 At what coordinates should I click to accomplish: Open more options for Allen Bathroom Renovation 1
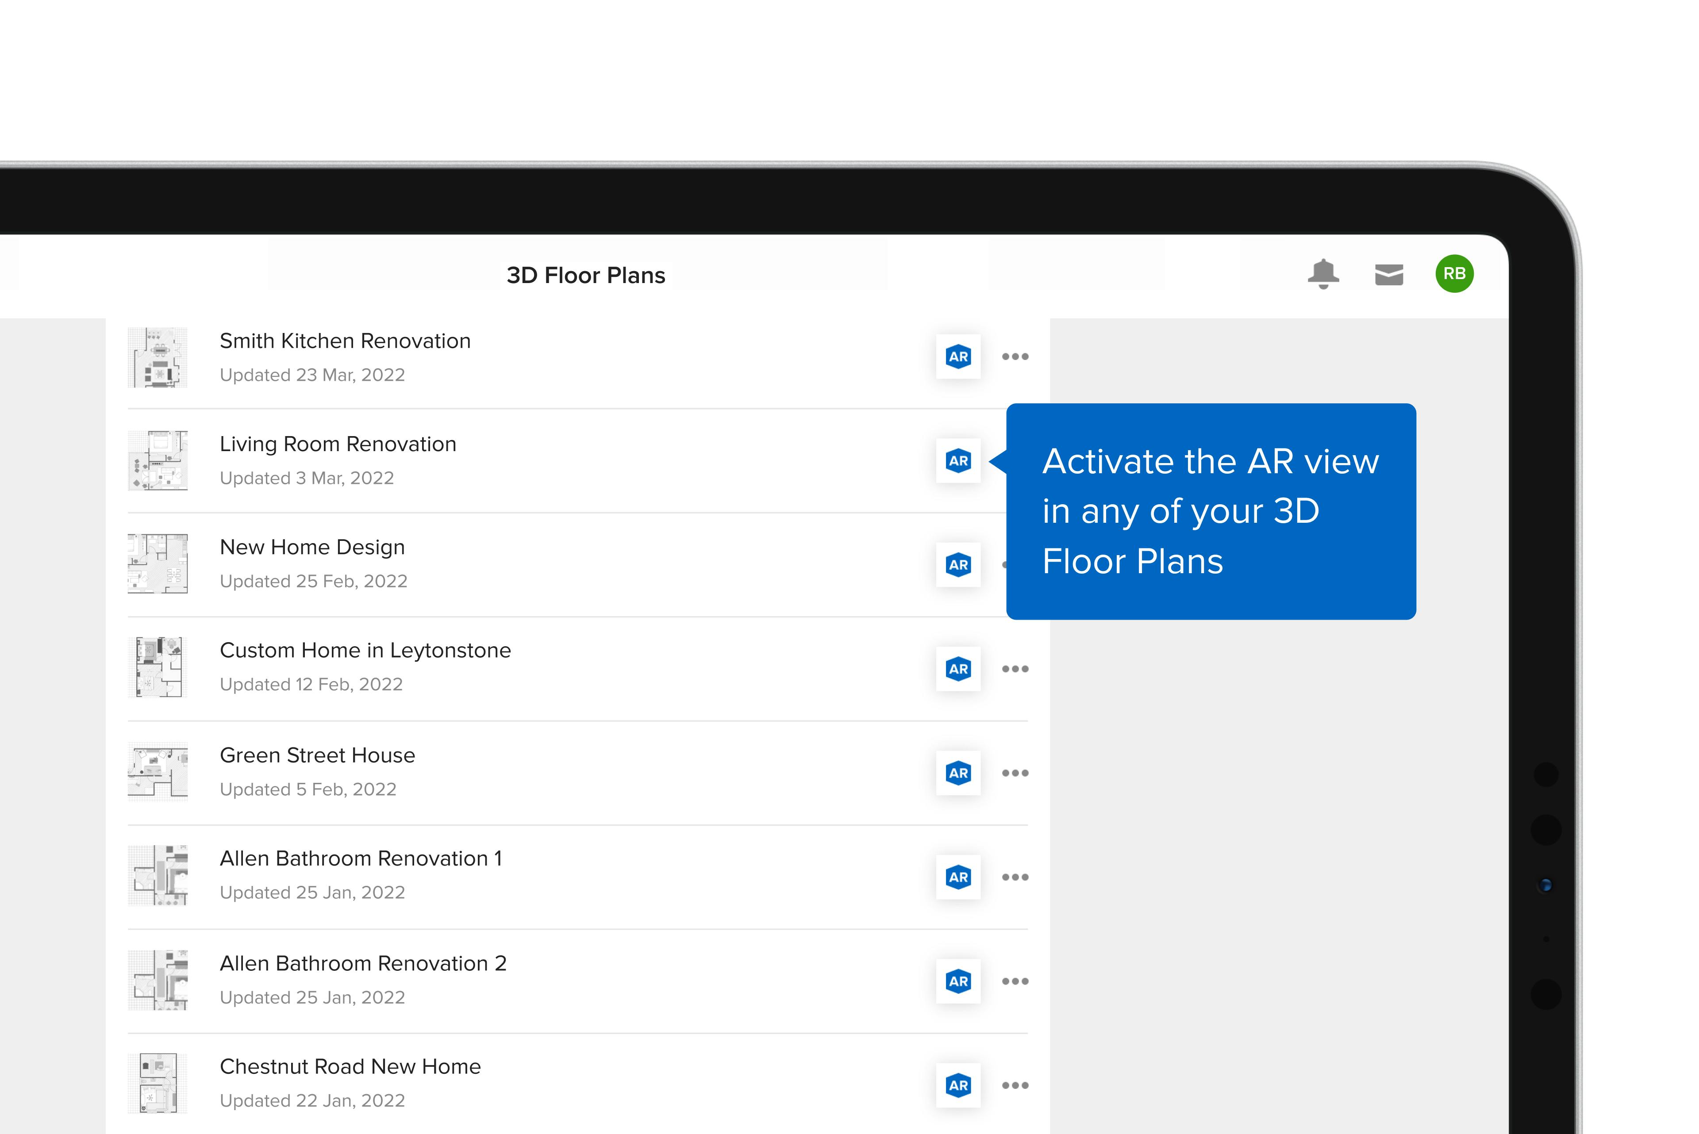tap(1015, 877)
